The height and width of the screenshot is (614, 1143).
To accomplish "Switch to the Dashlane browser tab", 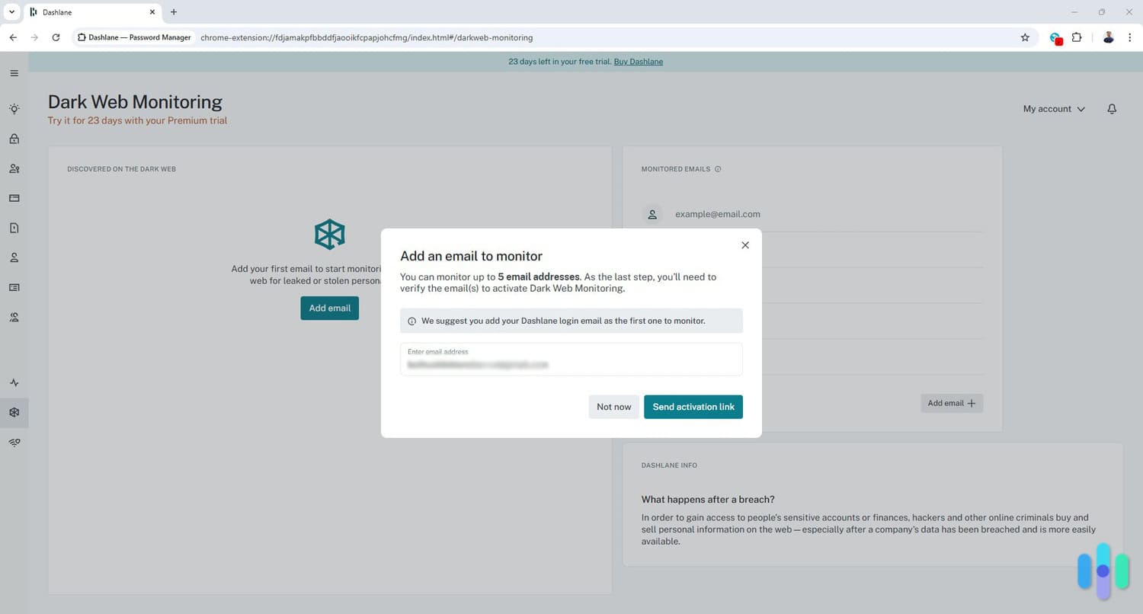I will coord(84,12).
